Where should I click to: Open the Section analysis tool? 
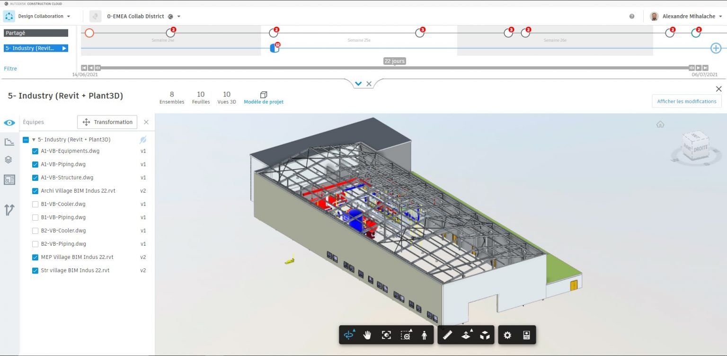tap(466, 335)
